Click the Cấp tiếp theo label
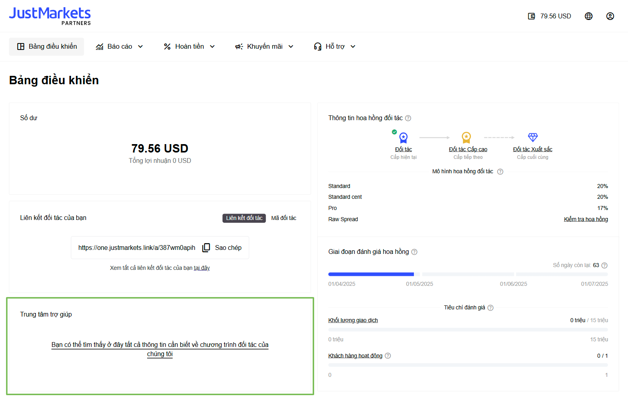 468,157
